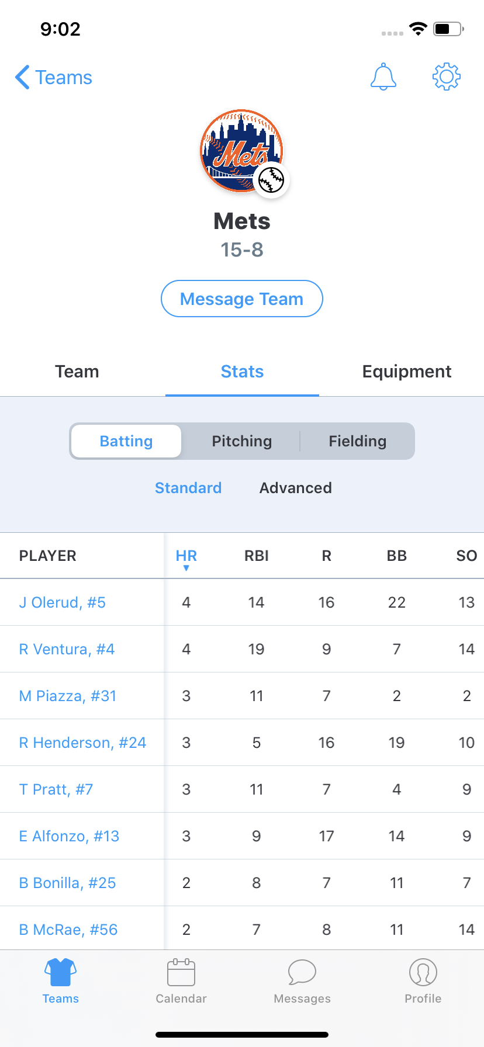Click the Message Team button
This screenshot has width=484, height=1047.
click(242, 299)
